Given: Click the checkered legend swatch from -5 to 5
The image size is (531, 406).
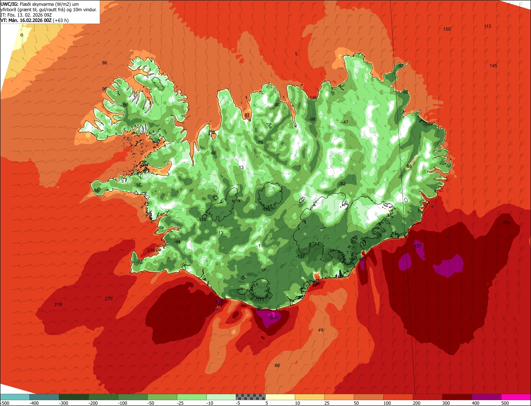Looking at the screenshot, I should pyautogui.click(x=250, y=397).
